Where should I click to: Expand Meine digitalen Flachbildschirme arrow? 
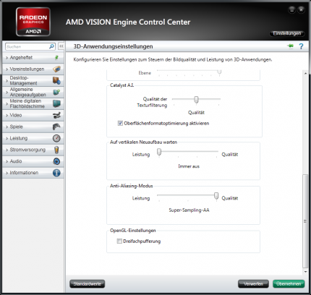[7, 104]
